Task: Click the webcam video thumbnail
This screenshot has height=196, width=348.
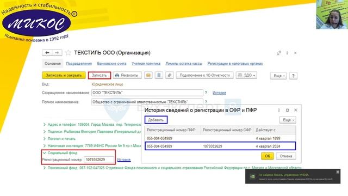Action: click(332, 15)
